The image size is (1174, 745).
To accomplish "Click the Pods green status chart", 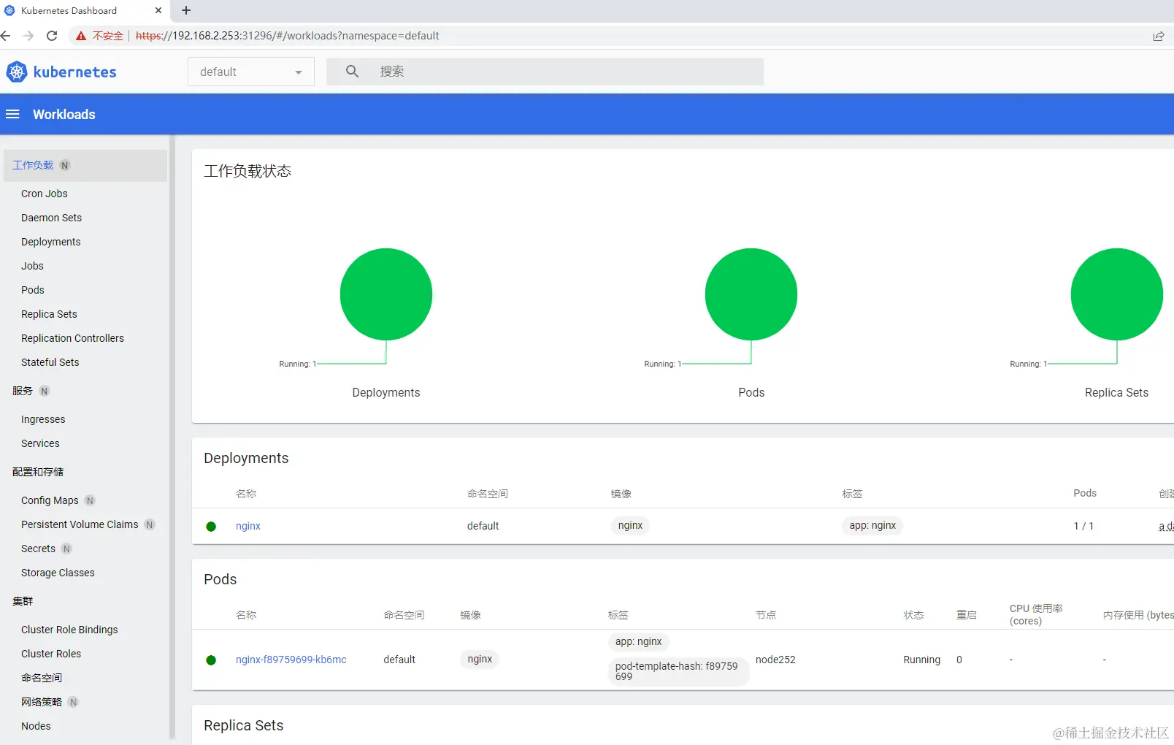I will pyautogui.click(x=751, y=294).
